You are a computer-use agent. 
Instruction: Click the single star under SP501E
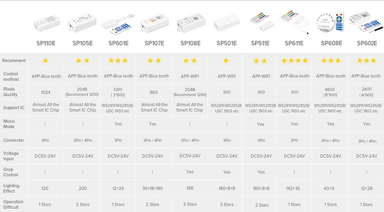(226, 61)
